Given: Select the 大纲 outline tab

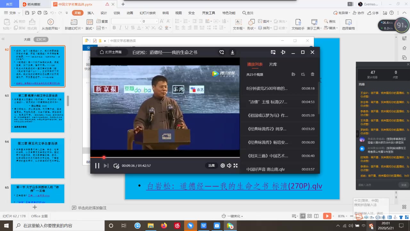Looking at the screenshot, I should [x=27, y=39].
